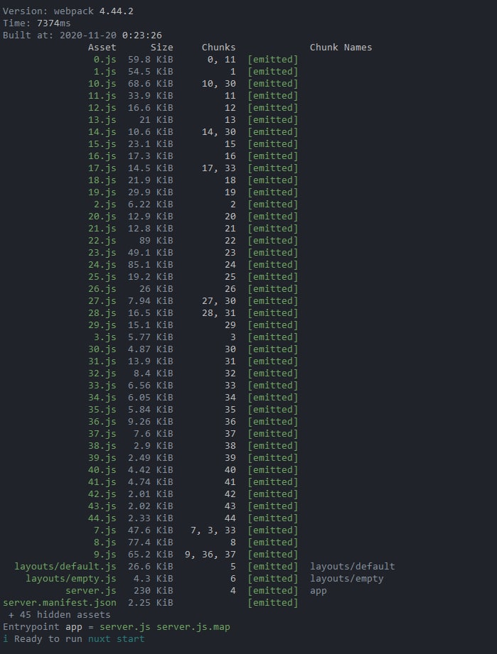Click chunk name 'layouts/default'
Screen dimensions: 497x654
coord(353,567)
